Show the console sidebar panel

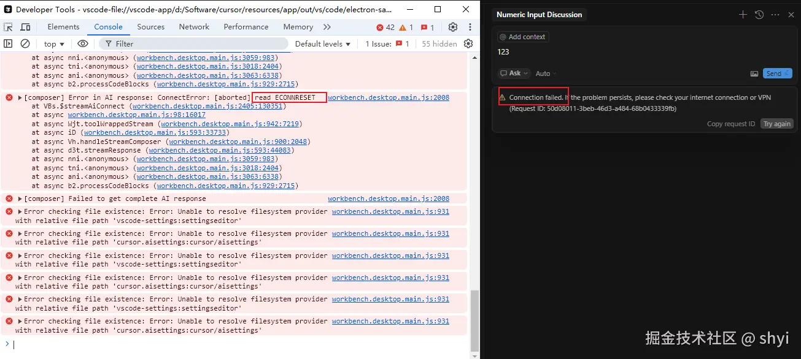[8, 43]
